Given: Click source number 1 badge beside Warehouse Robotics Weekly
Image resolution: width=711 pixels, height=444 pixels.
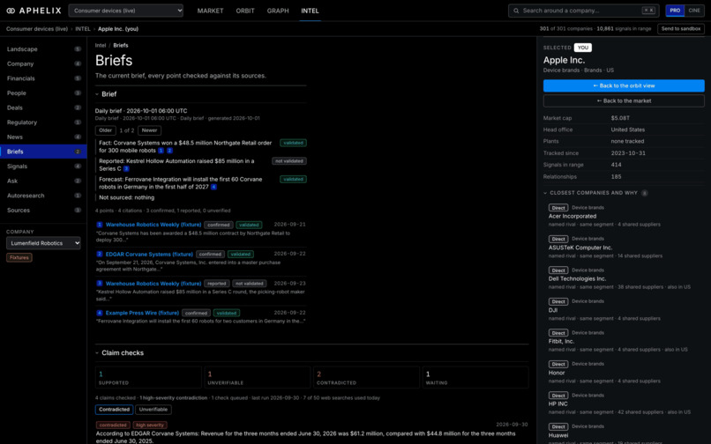Looking at the screenshot, I should click(x=100, y=225).
